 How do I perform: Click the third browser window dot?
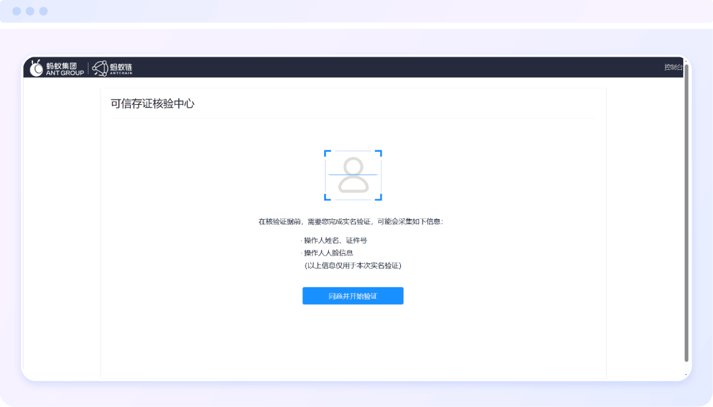click(x=43, y=11)
